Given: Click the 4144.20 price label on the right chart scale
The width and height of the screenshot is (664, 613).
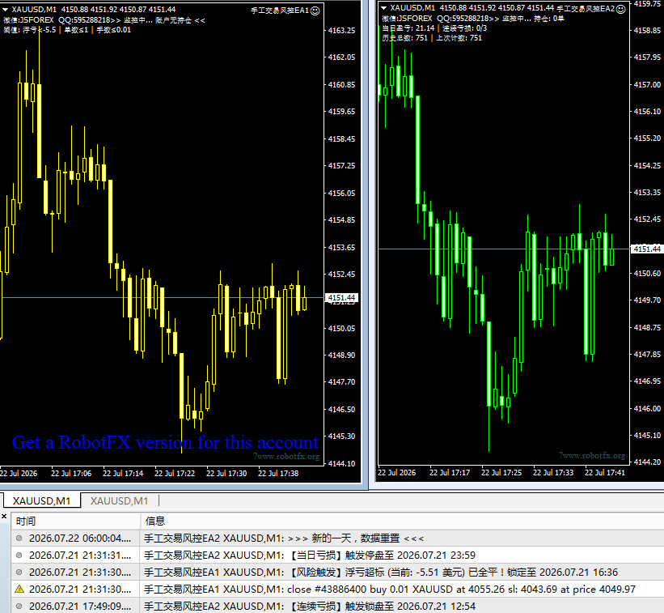Looking at the screenshot, I should click(x=647, y=462).
